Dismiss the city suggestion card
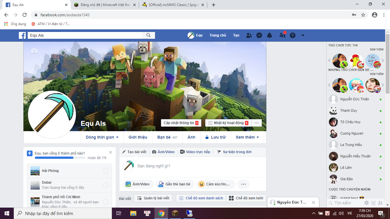Screen dimensions: 390x219 110,152
